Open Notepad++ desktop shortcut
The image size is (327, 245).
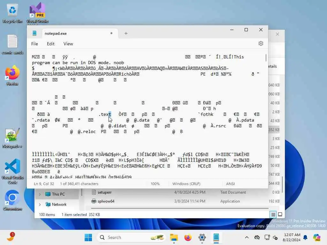(12, 138)
